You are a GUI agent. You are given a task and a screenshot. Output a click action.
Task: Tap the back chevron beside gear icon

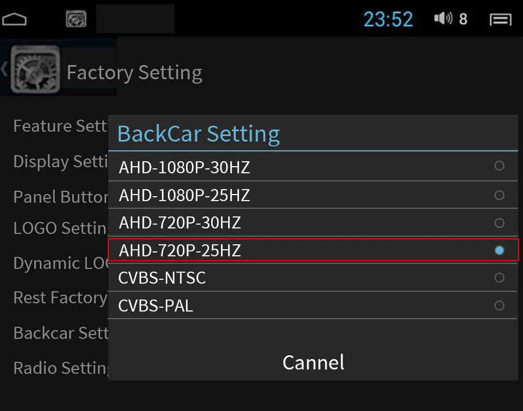pos(4,69)
